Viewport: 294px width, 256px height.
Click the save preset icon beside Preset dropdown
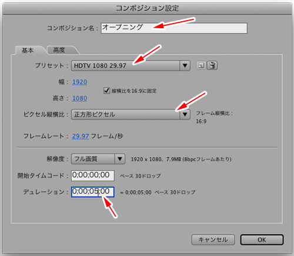click(x=201, y=65)
